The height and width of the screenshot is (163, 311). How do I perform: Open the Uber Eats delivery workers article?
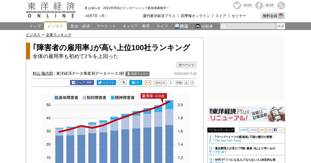click(243, 137)
